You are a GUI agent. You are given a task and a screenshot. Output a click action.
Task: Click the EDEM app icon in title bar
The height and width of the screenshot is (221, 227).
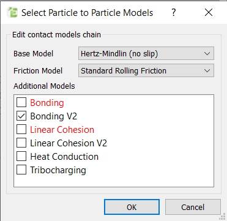[x=12, y=13]
